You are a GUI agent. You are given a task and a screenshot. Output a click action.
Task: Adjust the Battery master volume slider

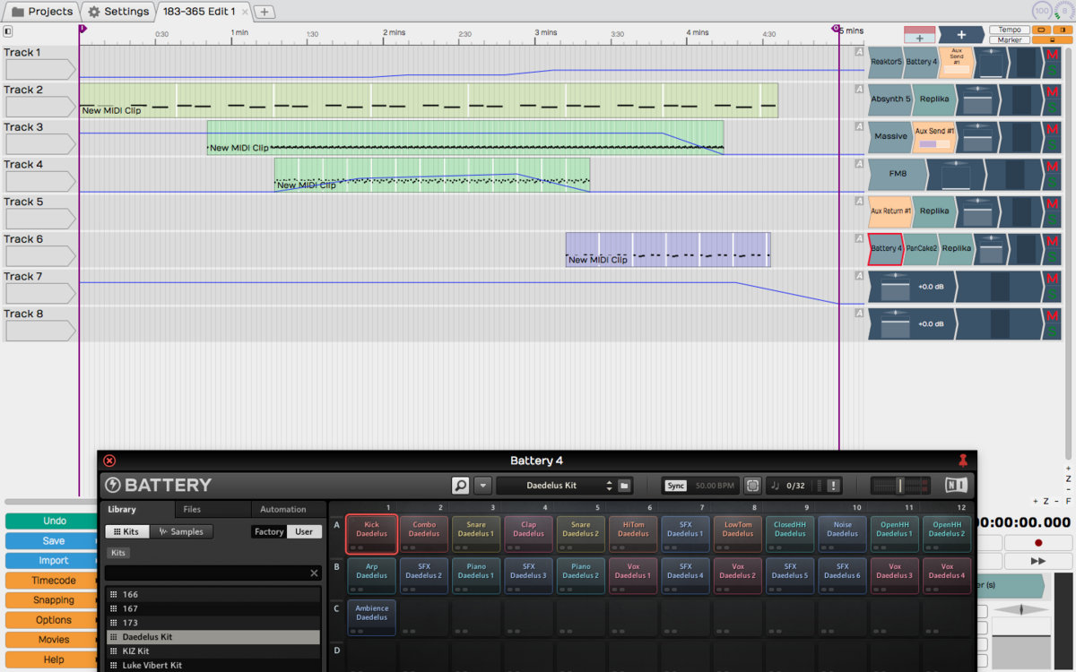pos(900,486)
